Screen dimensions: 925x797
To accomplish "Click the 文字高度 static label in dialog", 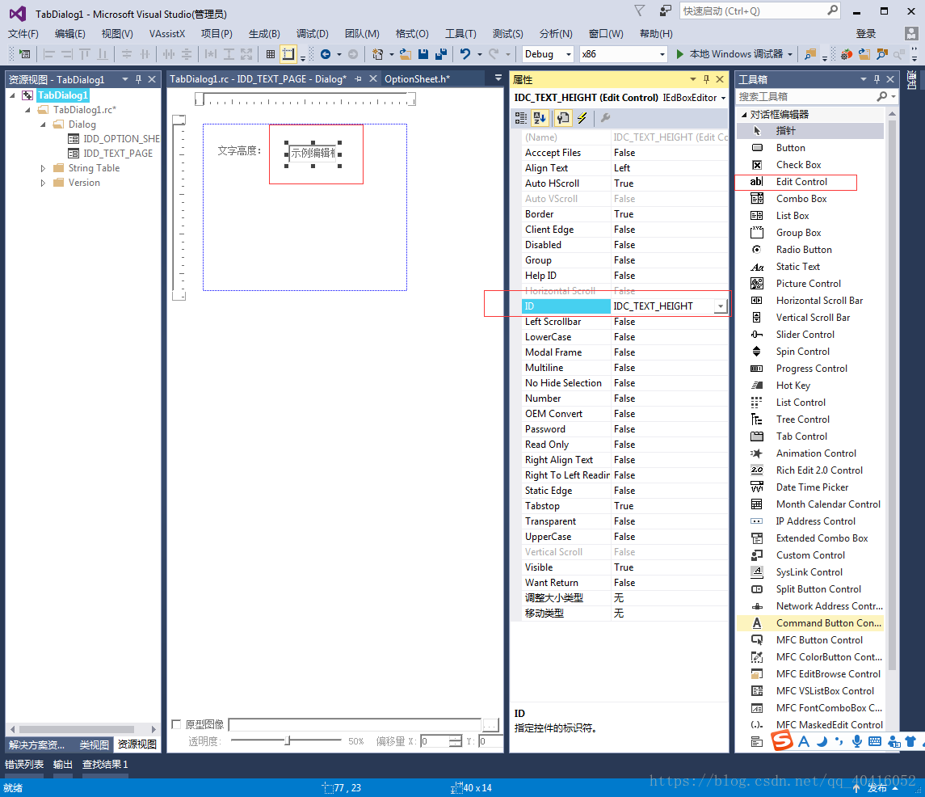I will click(x=239, y=151).
